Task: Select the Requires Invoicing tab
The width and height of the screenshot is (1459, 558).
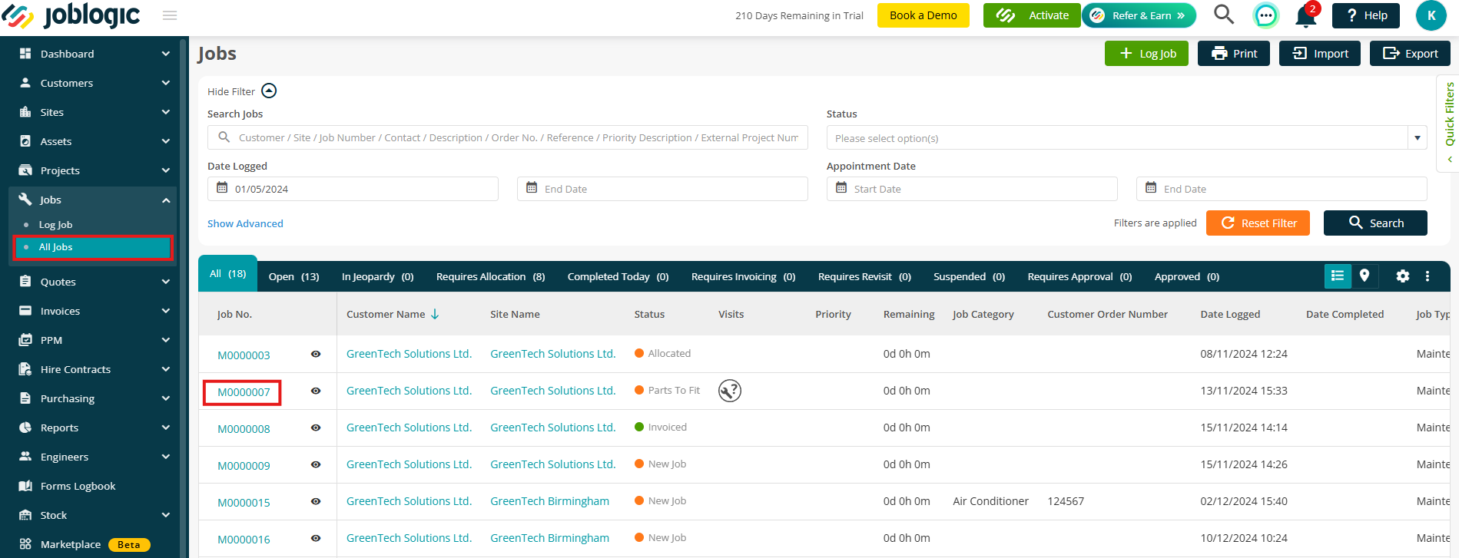Action: (x=743, y=276)
